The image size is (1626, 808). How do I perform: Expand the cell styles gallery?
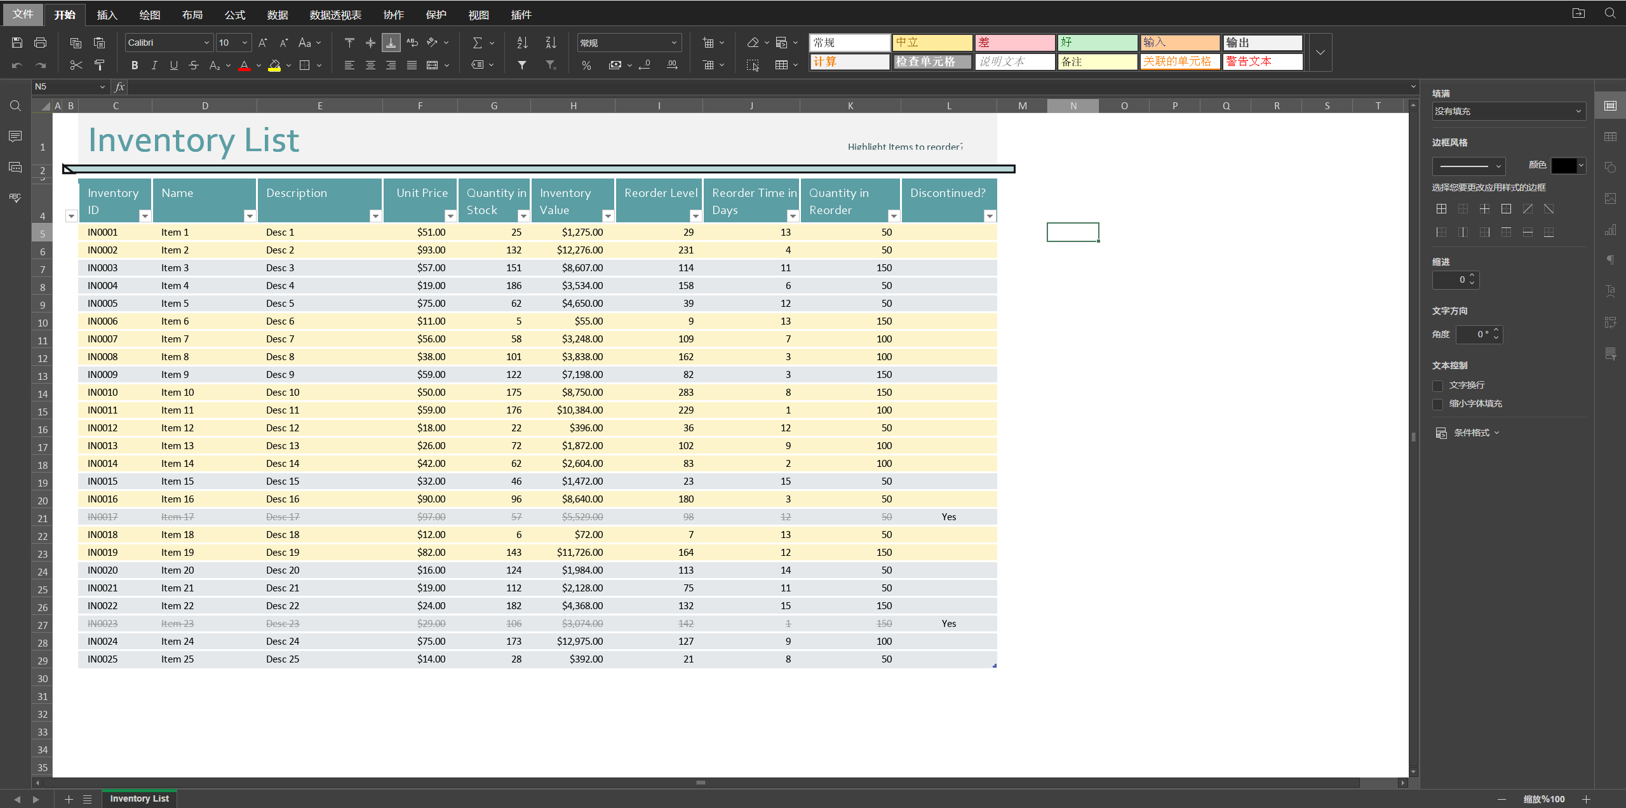coord(1320,52)
